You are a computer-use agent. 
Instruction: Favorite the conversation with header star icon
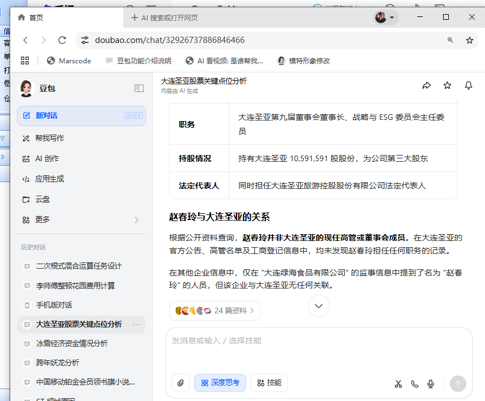[447, 85]
